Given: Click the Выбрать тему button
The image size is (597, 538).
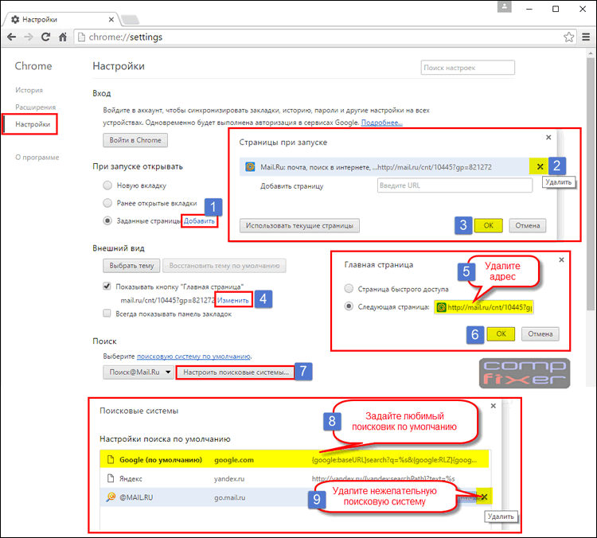Looking at the screenshot, I should [x=131, y=265].
